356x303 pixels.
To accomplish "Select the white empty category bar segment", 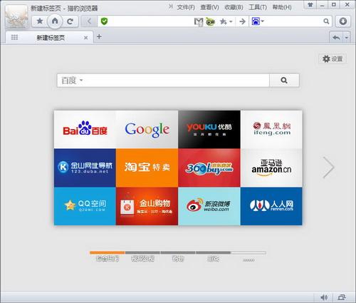I will point(248,252).
